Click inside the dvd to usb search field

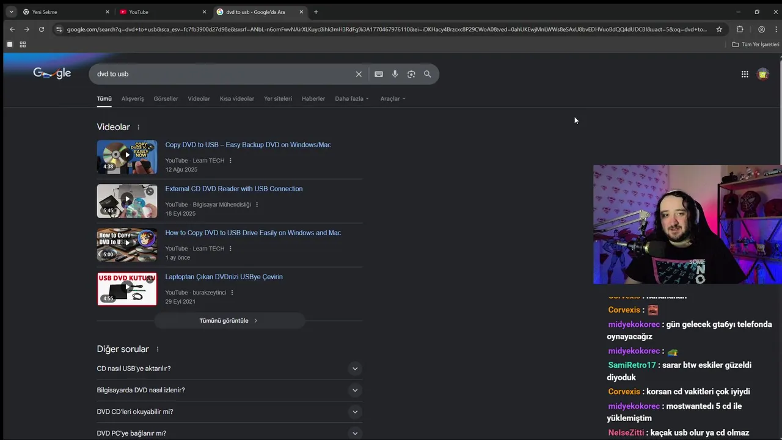click(x=223, y=74)
